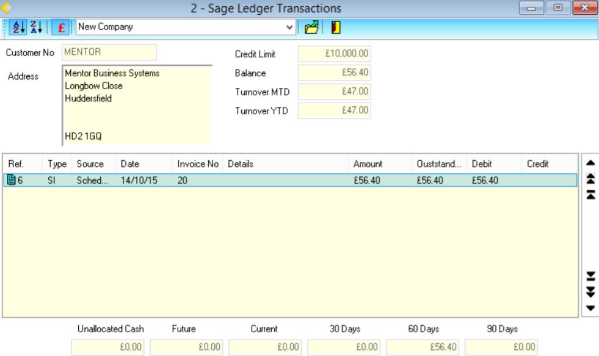
Task: Sort transactions descending Z to A
Action: (x=36, y=27)
